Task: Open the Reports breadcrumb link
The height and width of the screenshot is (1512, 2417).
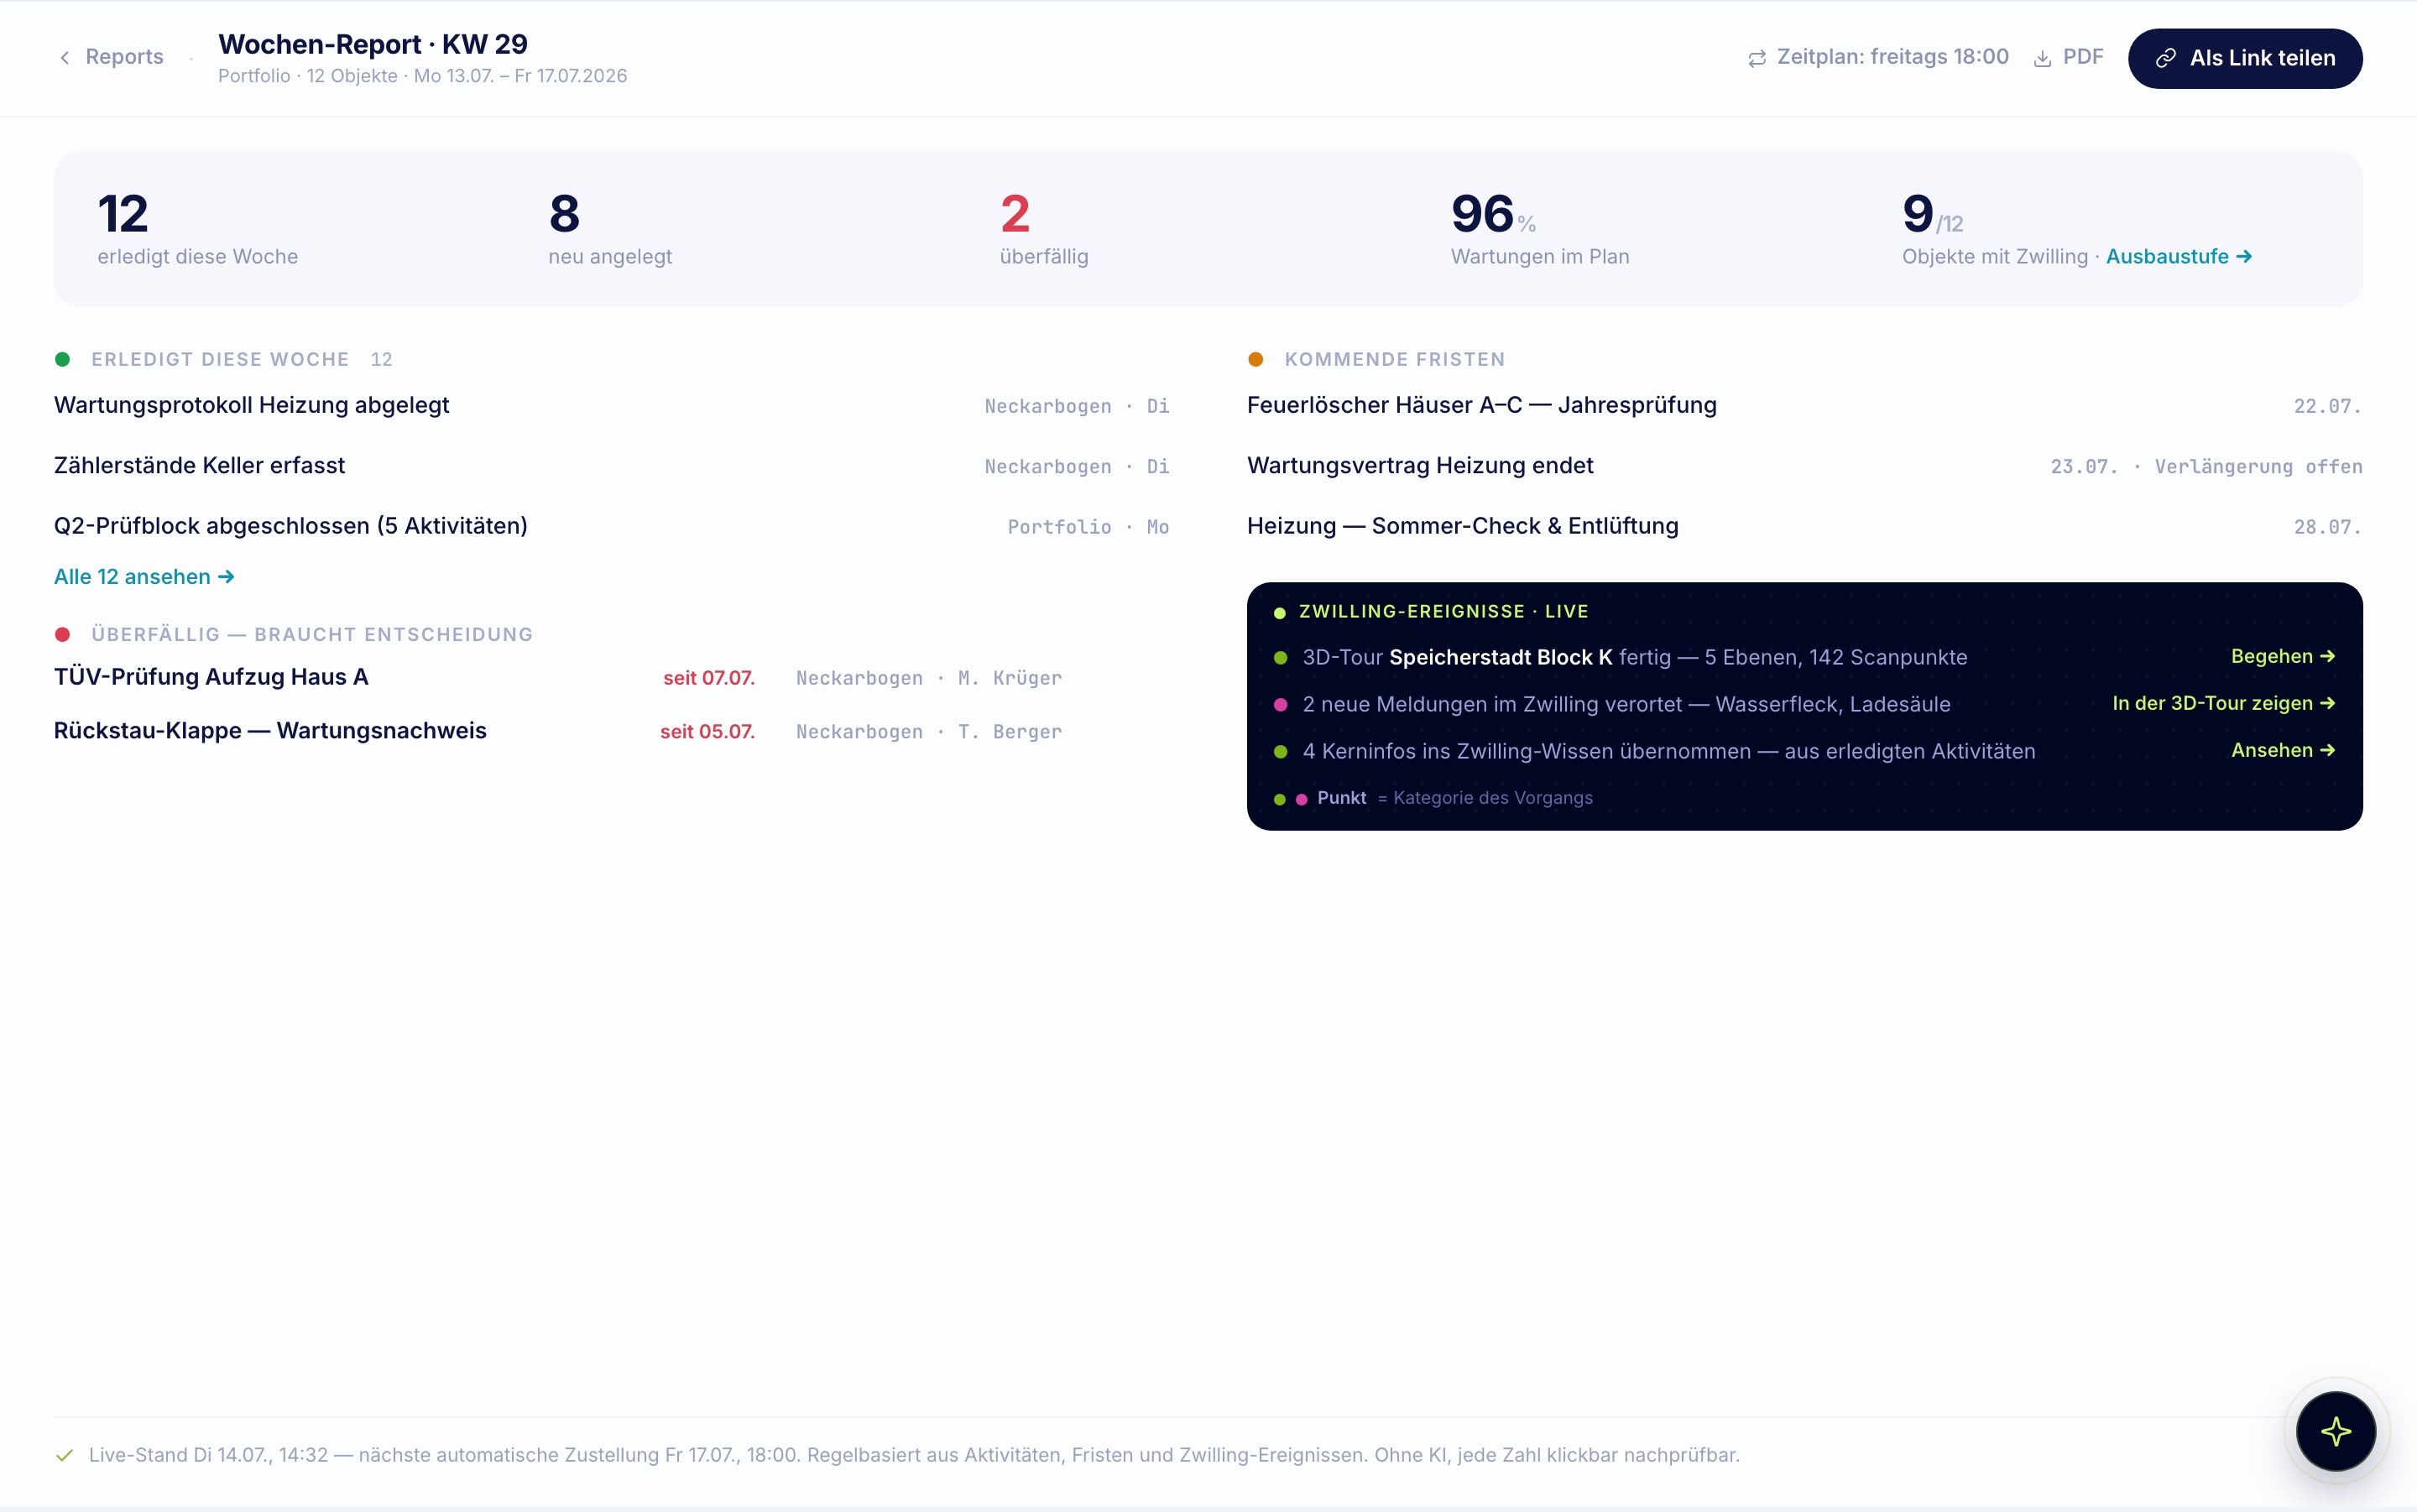Action: coord(110,57)
